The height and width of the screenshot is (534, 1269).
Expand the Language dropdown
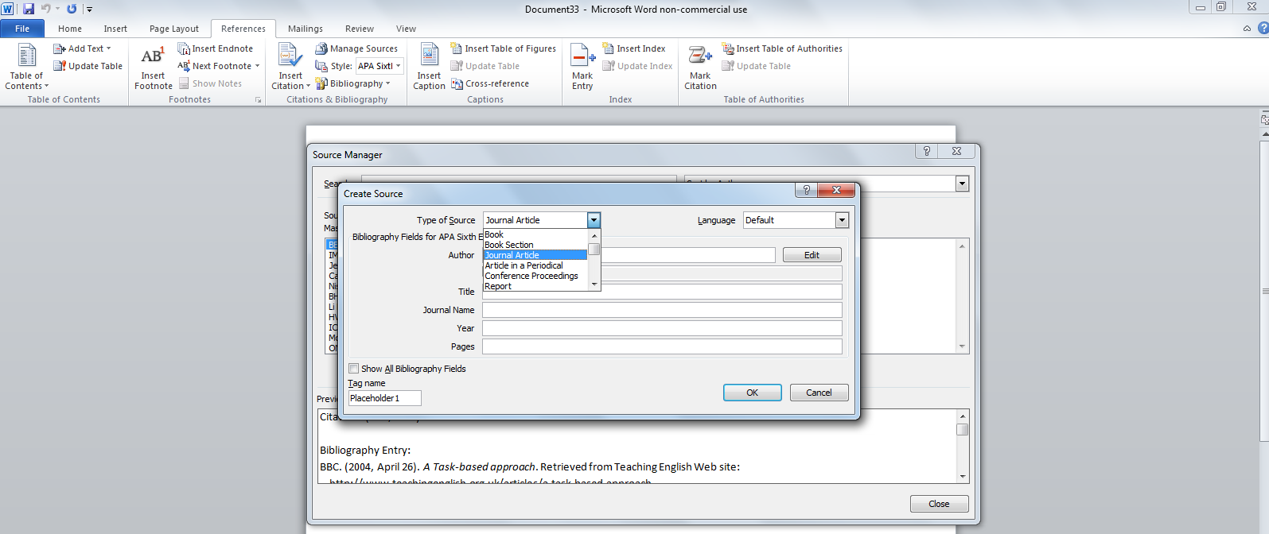click(842, 220)
